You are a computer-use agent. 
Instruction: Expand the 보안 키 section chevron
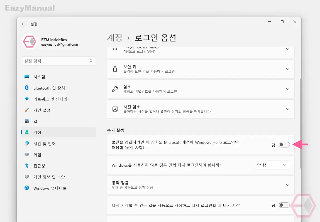coord(287,69)
